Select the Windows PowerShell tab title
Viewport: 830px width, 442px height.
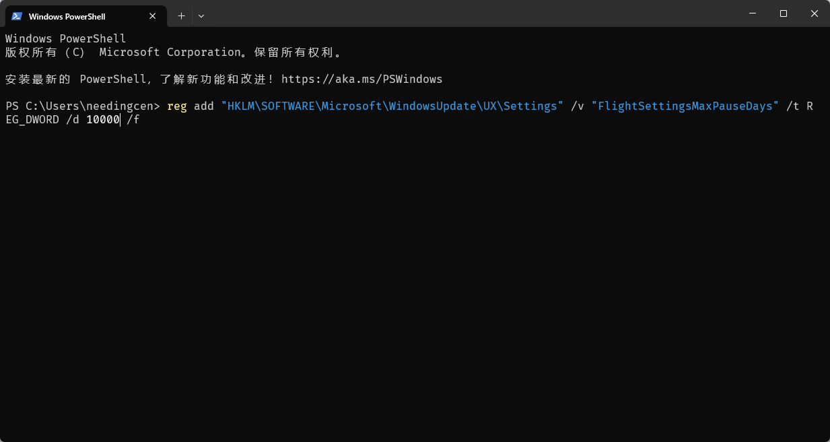click(x=67, y=16)
